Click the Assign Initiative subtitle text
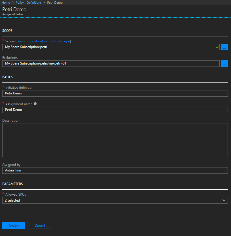The image size is (231, 236). [x=12, y=15]
